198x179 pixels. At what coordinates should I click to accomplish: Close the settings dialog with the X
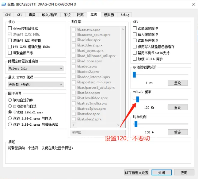coord(193,4)
